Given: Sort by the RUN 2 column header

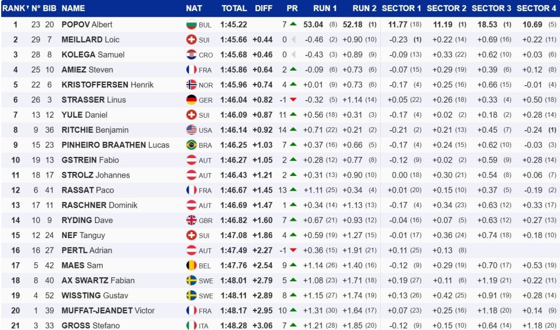Looking at the screenshot, I should 365,8.
